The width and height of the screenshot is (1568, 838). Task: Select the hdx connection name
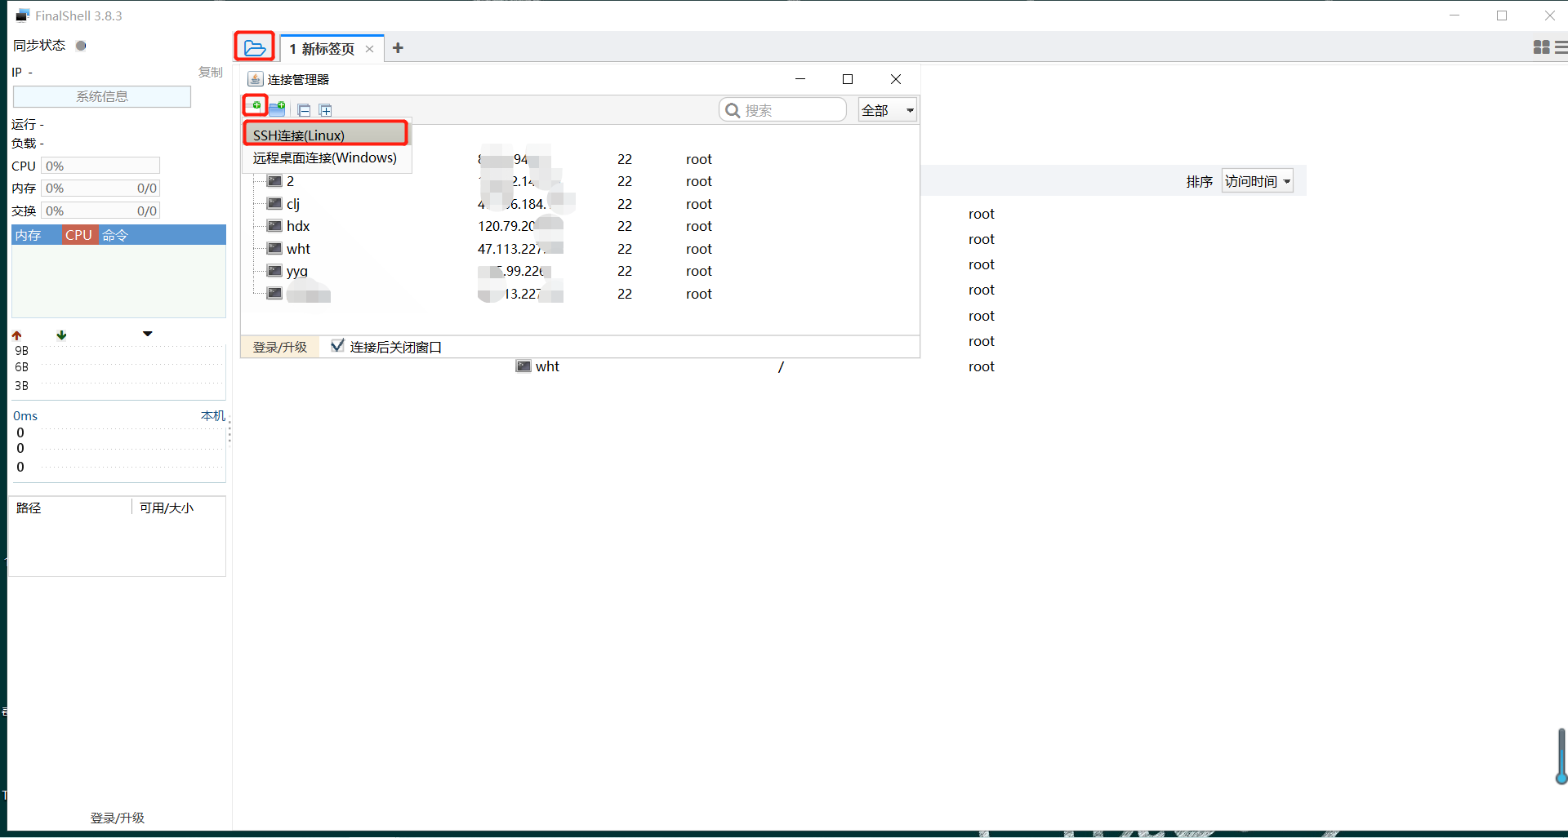click(x=298, y=226)
